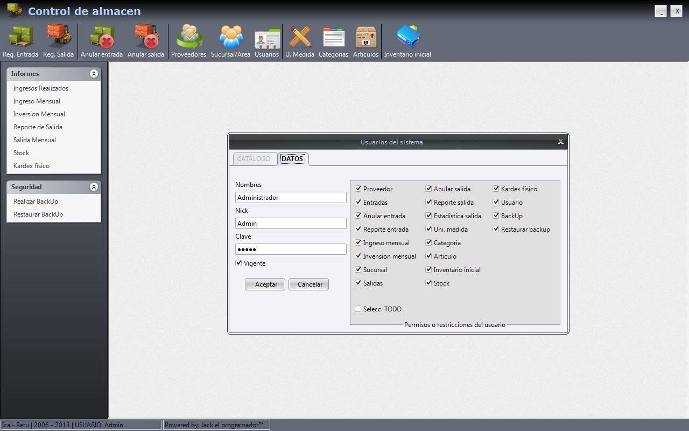
Task: Click the Cancelar button
Action: tap(308, 284)
